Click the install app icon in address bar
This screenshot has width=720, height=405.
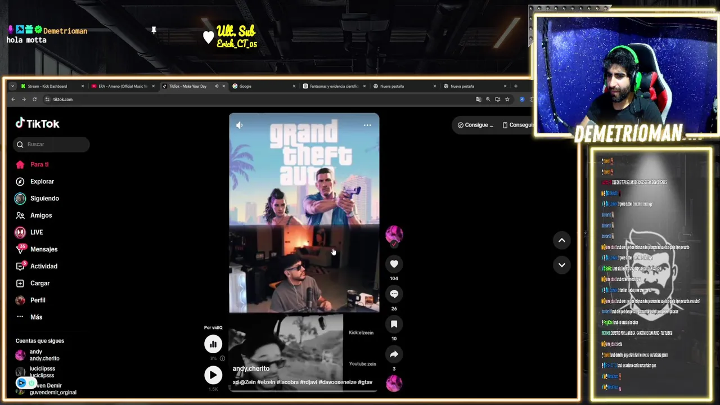tap(497, 99)
